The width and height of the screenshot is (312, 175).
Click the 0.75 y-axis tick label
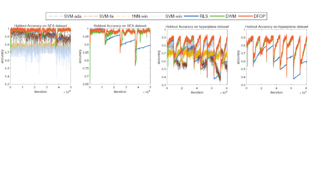[86, 68]
